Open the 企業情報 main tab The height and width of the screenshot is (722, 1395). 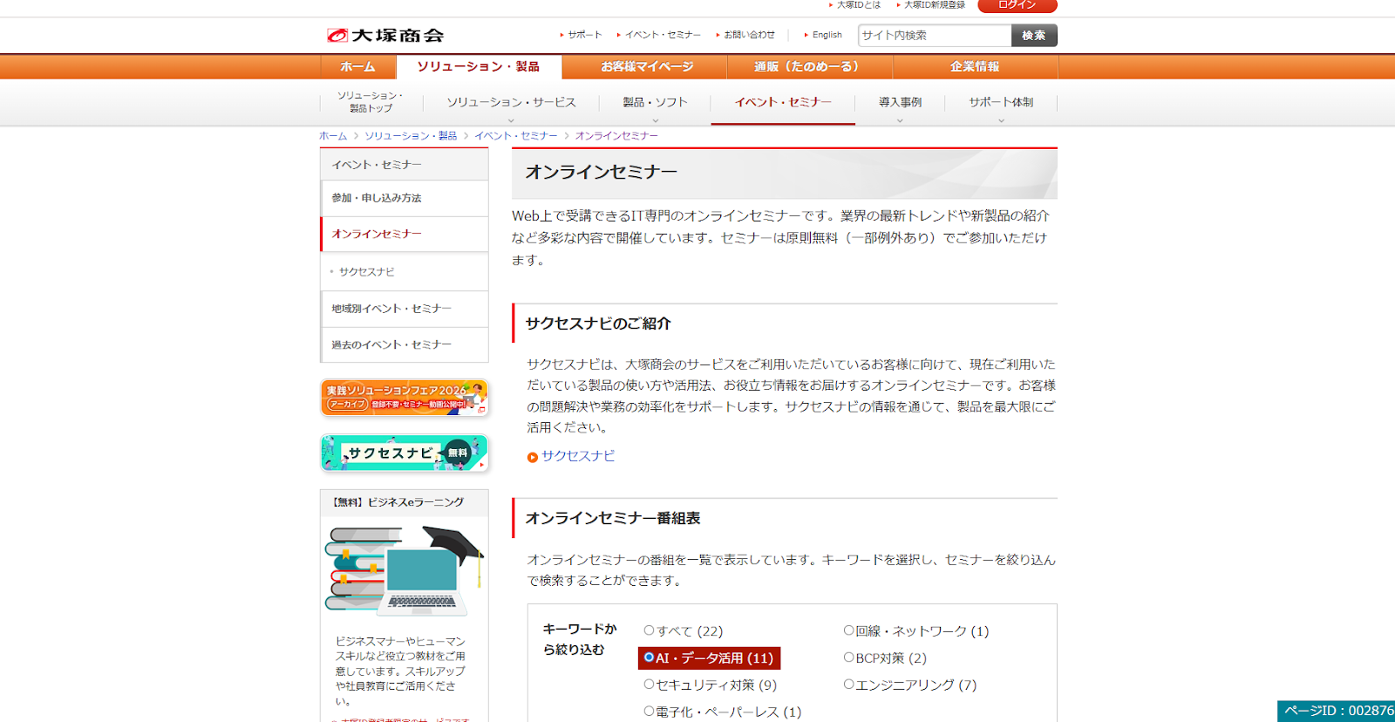pos(975,67)
